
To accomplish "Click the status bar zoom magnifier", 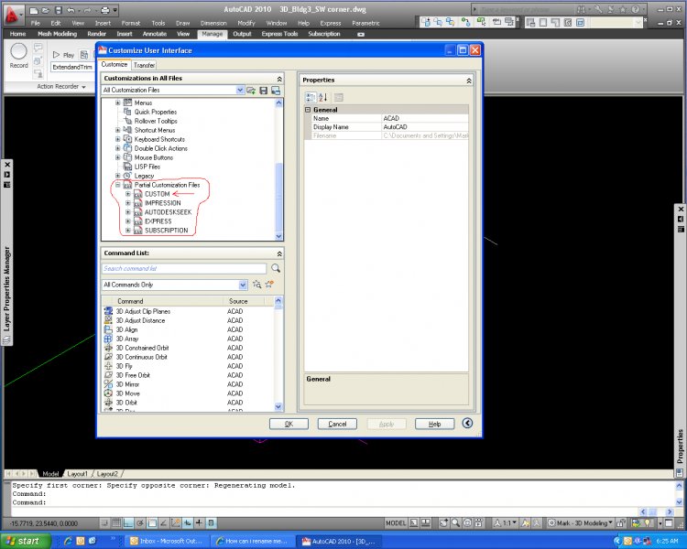I will click(455, 522).
